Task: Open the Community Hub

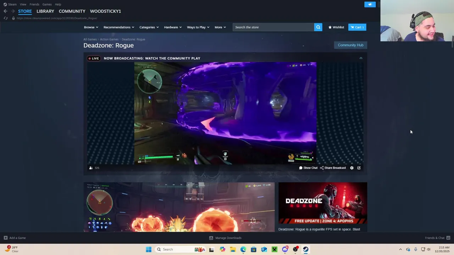Action: click(x=350, y=45)
